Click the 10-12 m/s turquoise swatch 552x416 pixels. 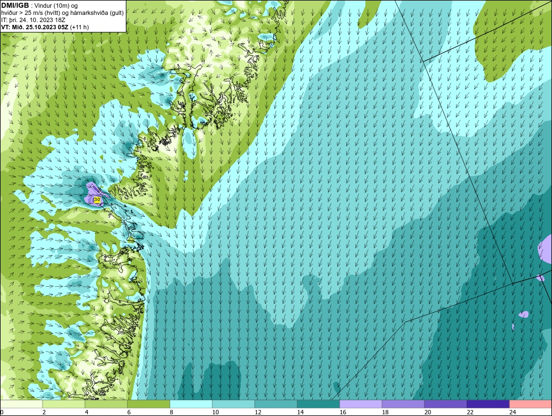pyautogui.click(x=233, y=404)
